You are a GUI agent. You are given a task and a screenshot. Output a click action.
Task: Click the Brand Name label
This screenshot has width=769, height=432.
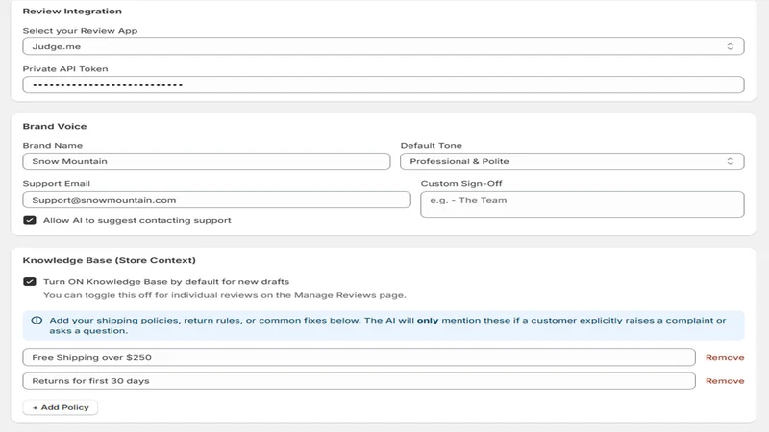53,146
